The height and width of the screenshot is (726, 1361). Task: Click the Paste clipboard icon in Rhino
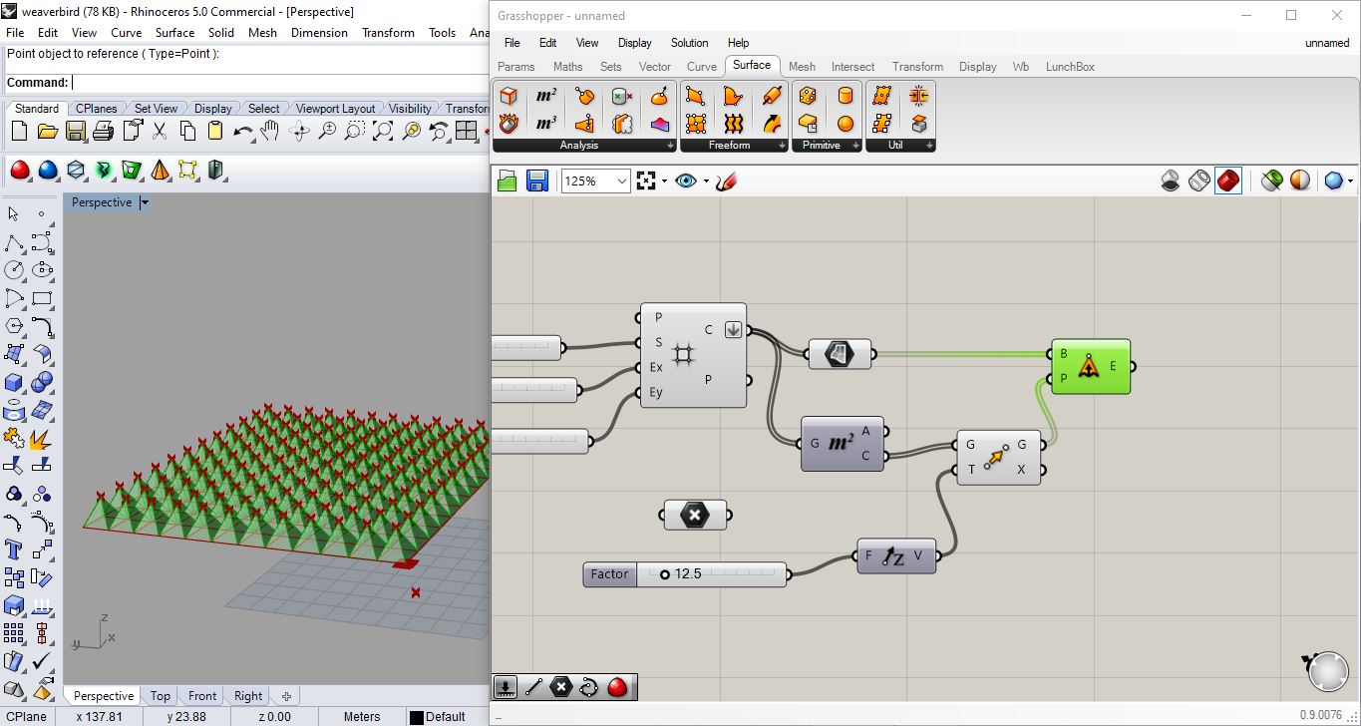[x=214, y=131]
